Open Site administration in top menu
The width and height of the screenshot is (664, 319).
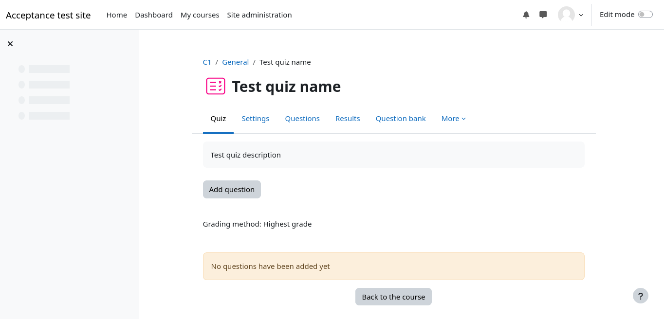[x=259, y=15]
